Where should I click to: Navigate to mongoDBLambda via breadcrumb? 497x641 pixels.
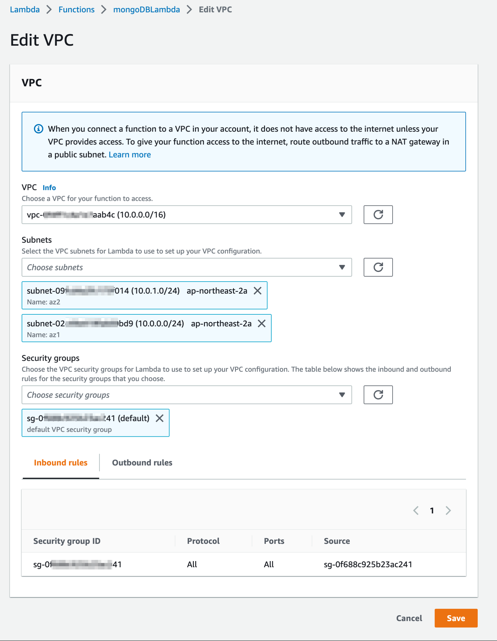pyautogui.click(x=147, y=9)
